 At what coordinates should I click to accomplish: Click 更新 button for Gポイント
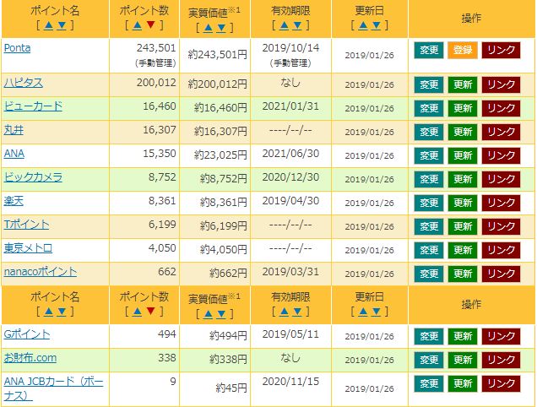[463, 336]
